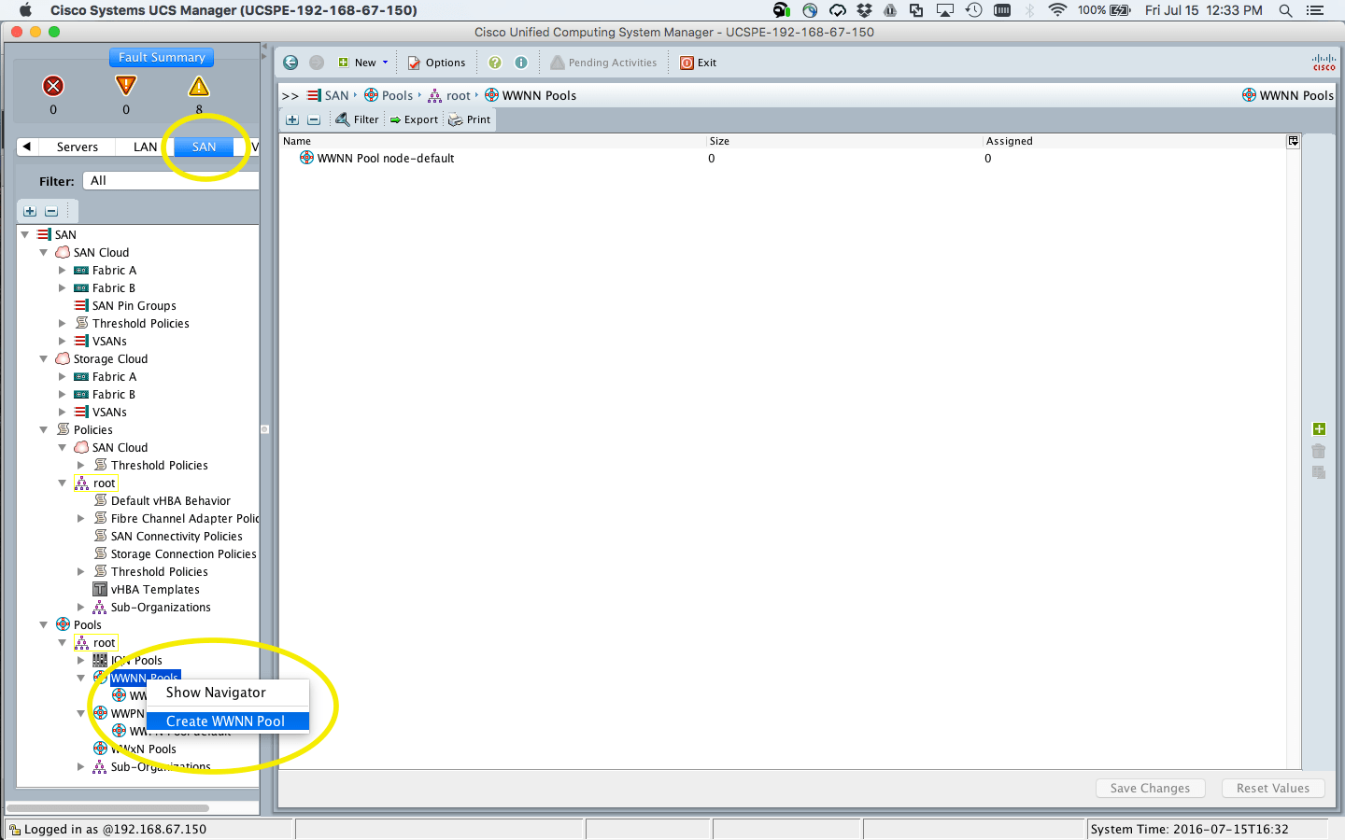1345x840 pixels.
Task: Click the Exit button
Action: [x=699, y=63]
